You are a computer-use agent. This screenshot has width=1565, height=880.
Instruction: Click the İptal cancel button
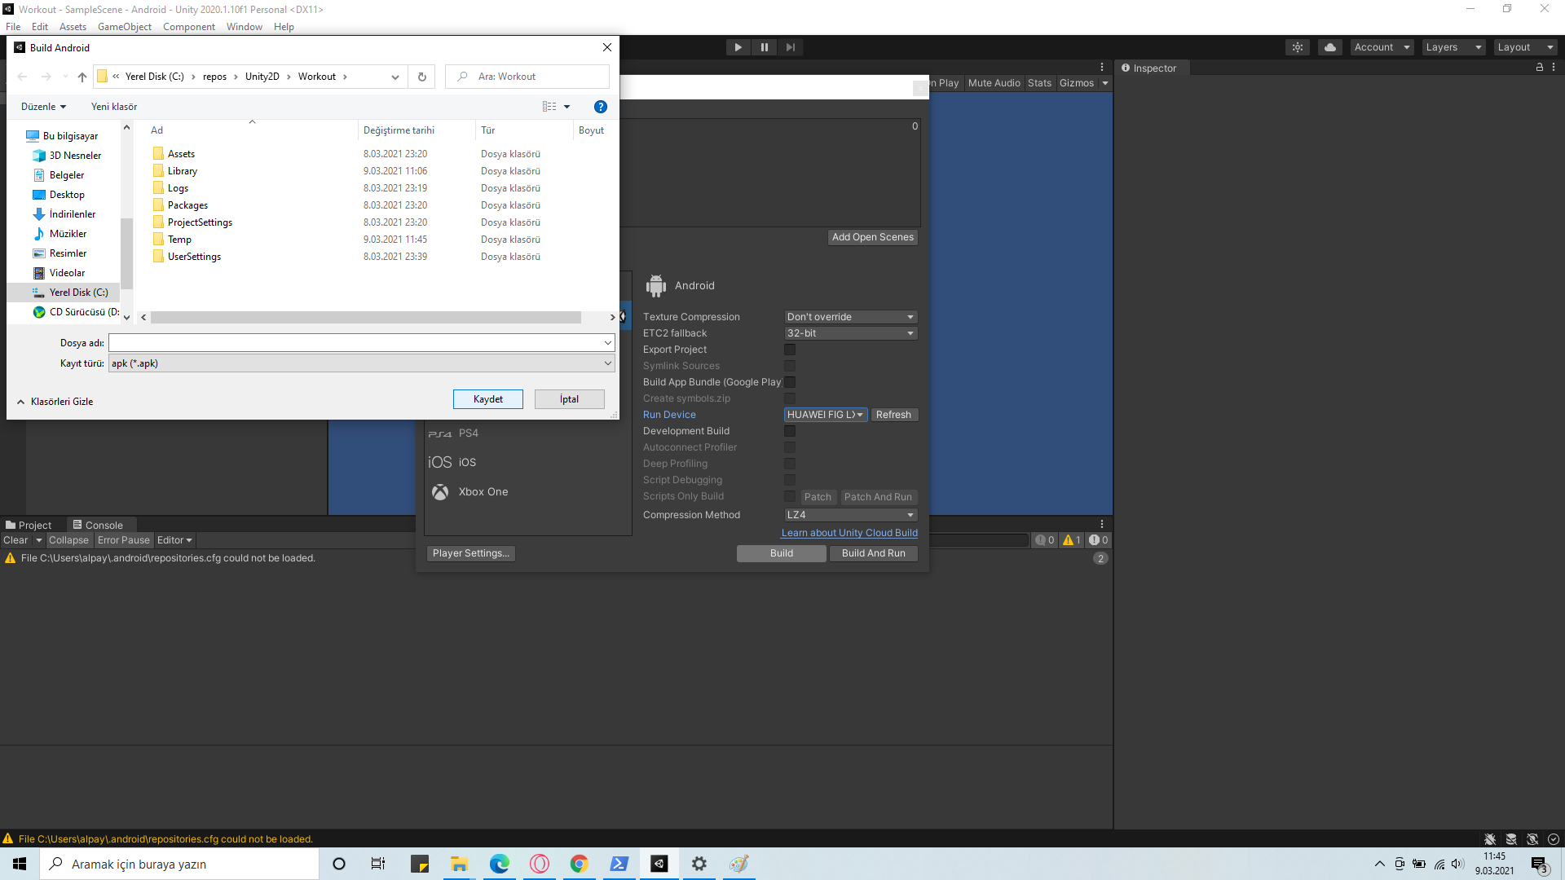570,399
